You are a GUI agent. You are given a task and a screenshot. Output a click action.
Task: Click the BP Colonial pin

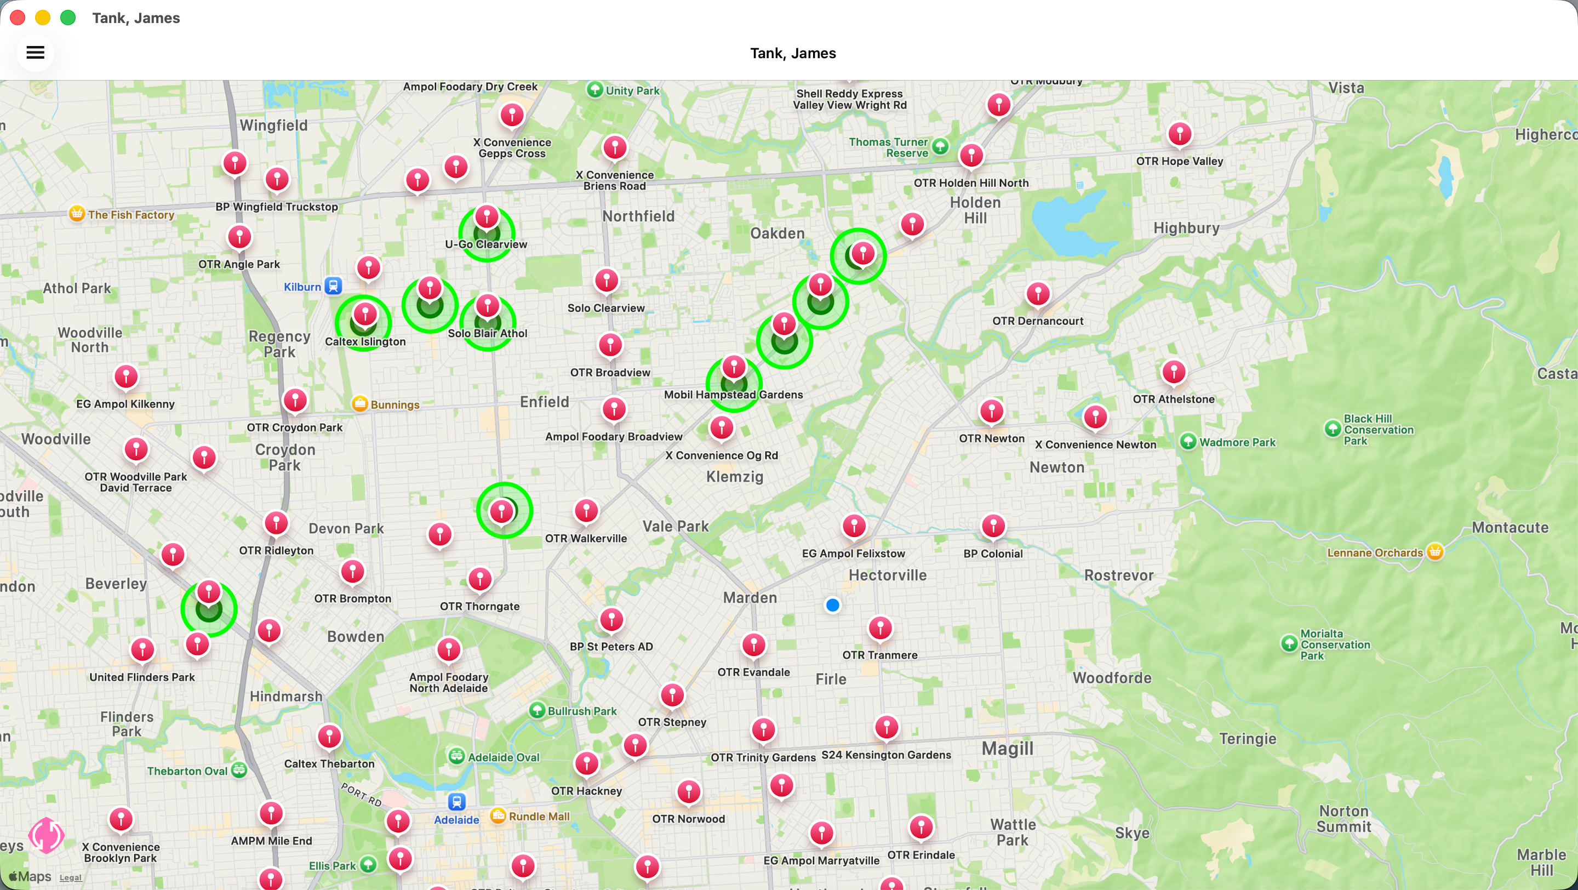pos(993,526)
